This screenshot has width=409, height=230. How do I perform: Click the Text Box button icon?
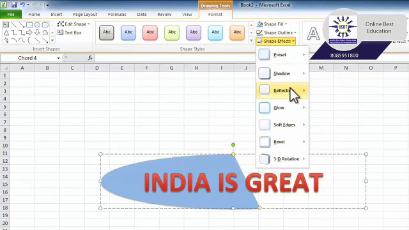tap(61, 33)
